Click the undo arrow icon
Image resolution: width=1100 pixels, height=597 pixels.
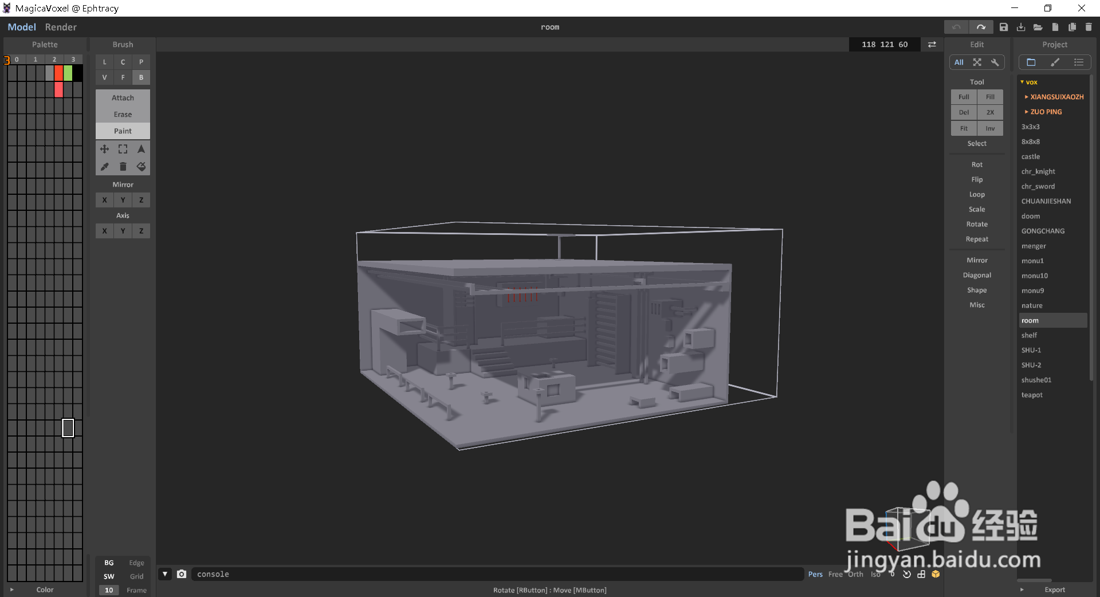point(956,27)
